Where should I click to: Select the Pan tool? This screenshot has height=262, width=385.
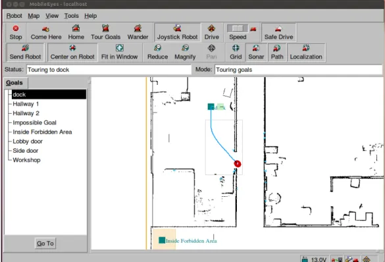pyautogui.click(x=211, y=52)
